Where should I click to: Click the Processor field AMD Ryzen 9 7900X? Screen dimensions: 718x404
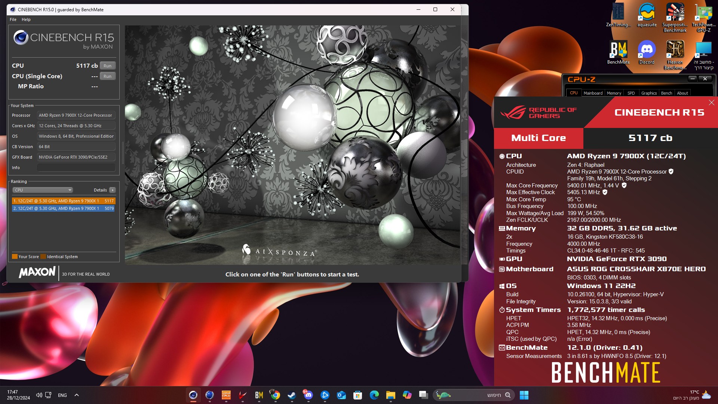point(76,115)
